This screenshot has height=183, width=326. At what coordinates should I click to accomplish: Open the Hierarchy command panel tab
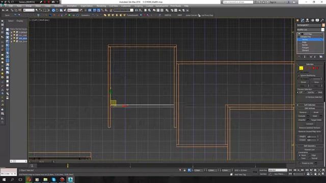(308, 20)
